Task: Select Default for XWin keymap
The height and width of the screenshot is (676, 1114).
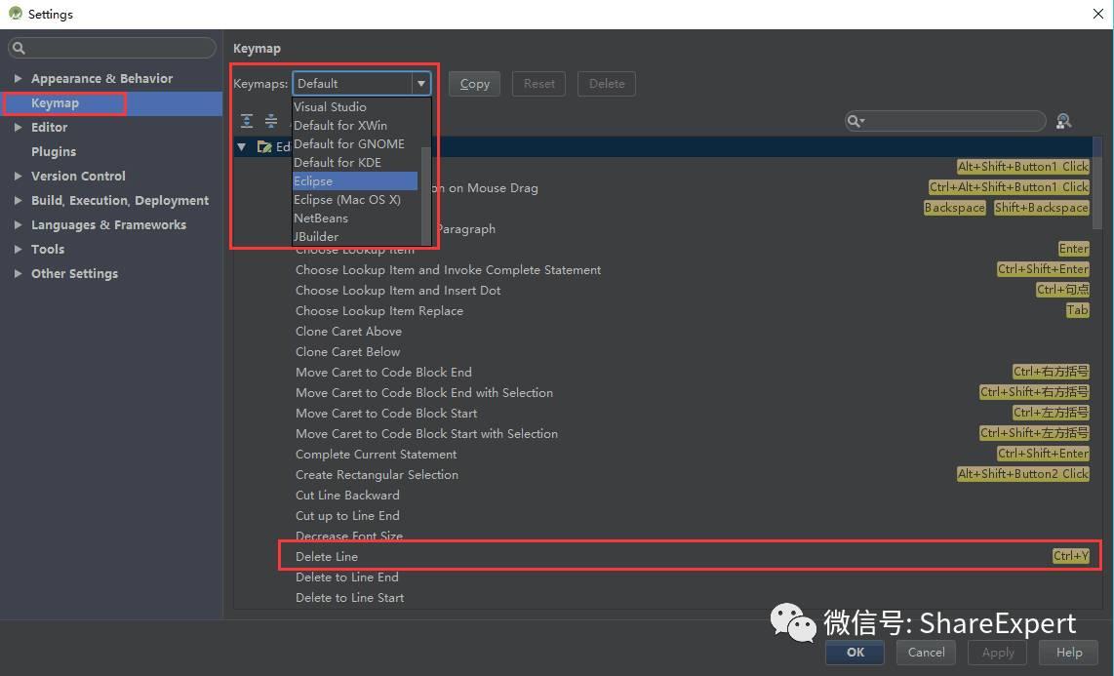Action: click(355, 126)
